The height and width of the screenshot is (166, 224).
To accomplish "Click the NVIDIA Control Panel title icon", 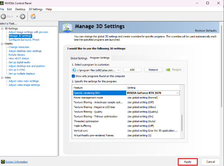I will click(2, 3).
